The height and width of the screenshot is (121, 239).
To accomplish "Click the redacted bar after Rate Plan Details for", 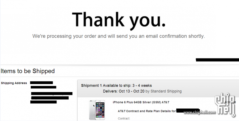I will tap(188, 111).
